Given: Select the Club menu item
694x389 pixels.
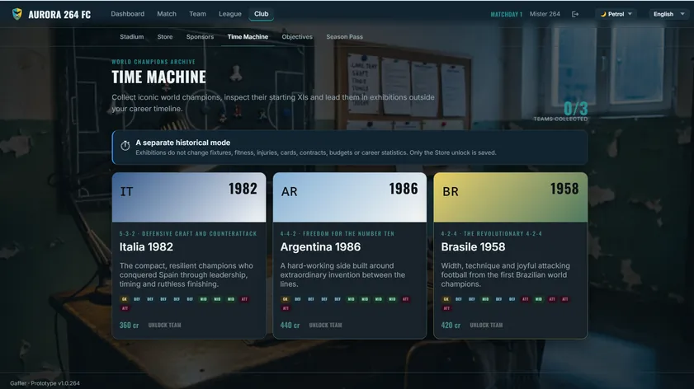Looking at the screenshot, I should (x=261, y=14).
